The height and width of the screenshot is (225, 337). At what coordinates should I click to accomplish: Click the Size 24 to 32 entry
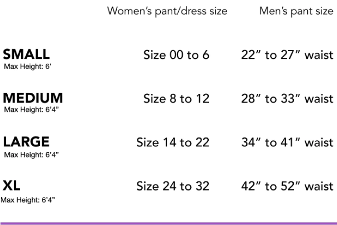click(x=173, y=186)
